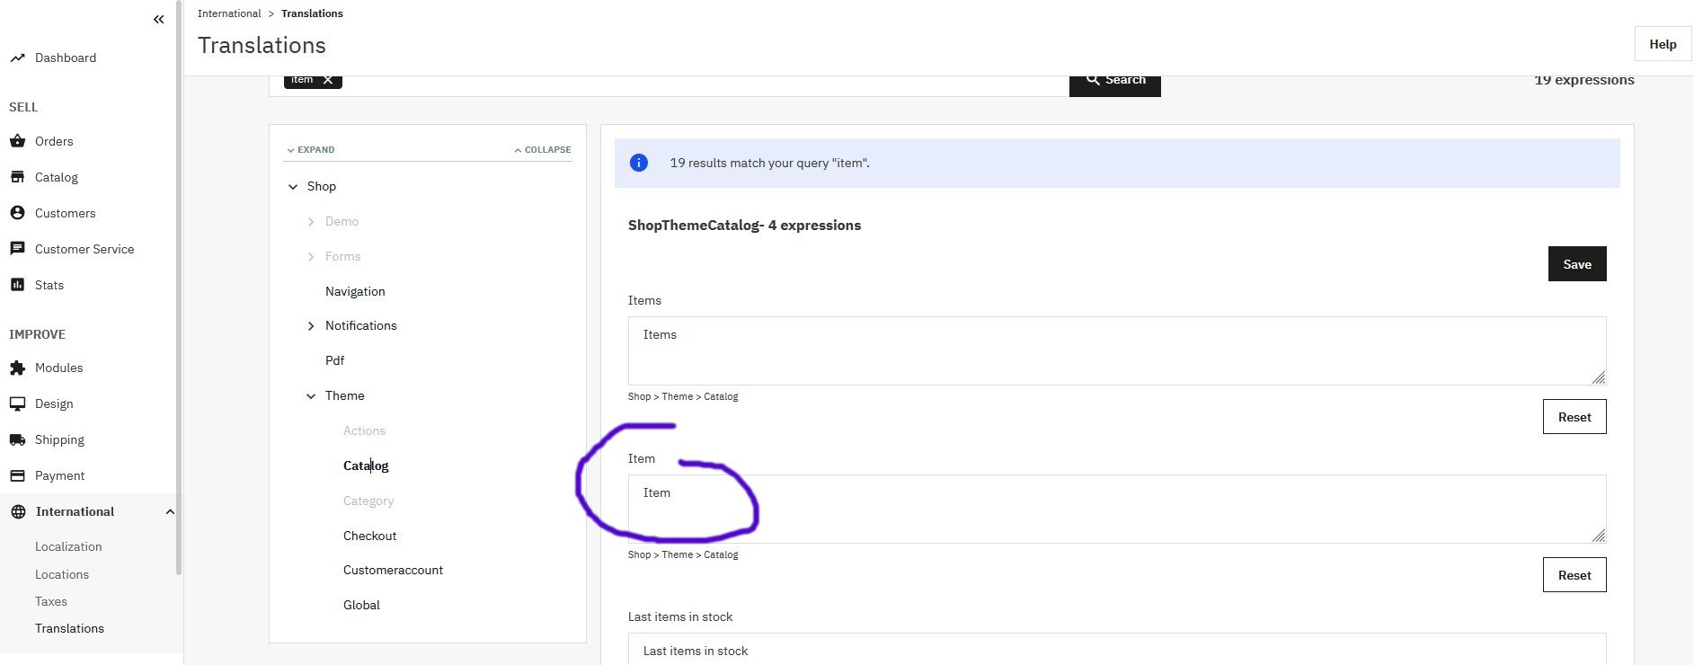Collapse the Theme tree node
Viewport: 1694px width, 665px height.
coord(311,396)
